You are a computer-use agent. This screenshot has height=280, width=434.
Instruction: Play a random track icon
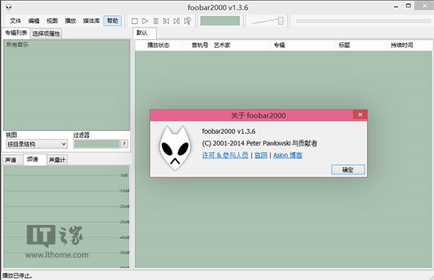187,21
